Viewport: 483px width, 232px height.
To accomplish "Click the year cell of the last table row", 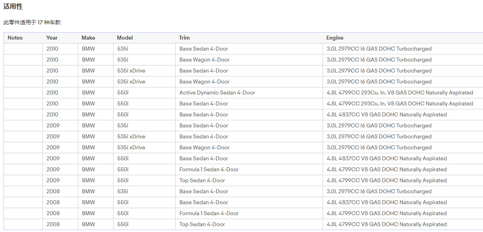I will pos(53,225).
